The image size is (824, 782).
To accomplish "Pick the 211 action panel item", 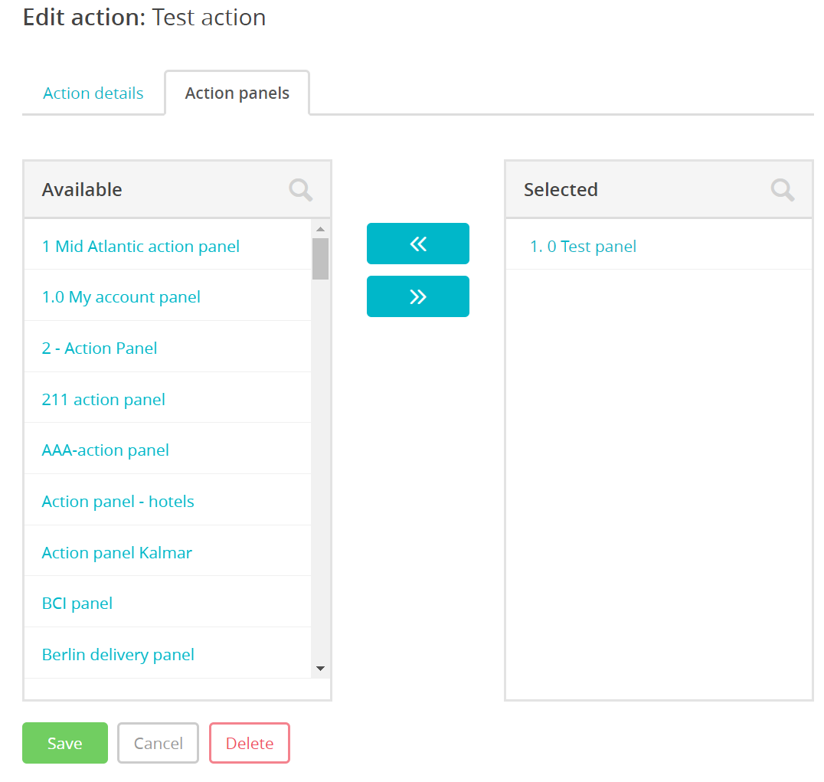I will (x=103, y=400).
